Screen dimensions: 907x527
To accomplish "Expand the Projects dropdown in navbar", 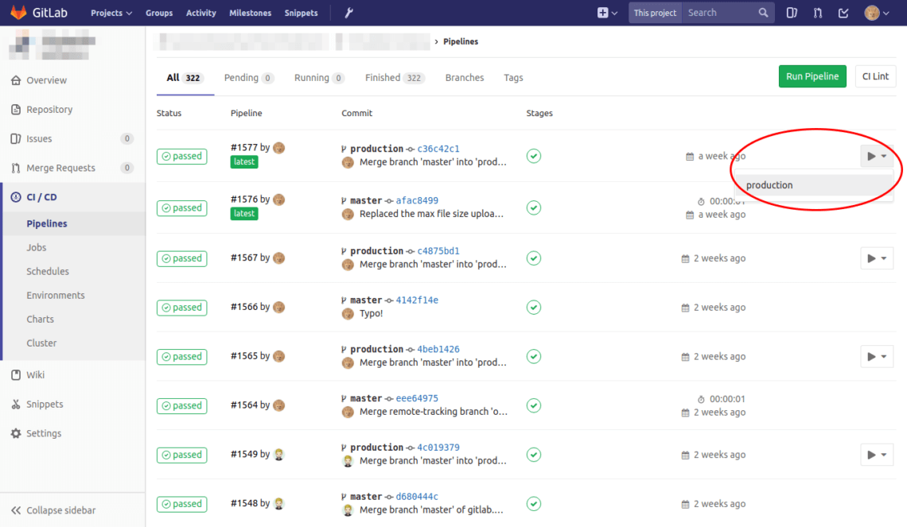I will pos(111,13).
